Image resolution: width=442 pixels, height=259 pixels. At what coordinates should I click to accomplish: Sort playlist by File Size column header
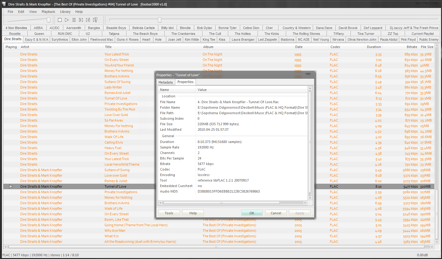(427, 47)
